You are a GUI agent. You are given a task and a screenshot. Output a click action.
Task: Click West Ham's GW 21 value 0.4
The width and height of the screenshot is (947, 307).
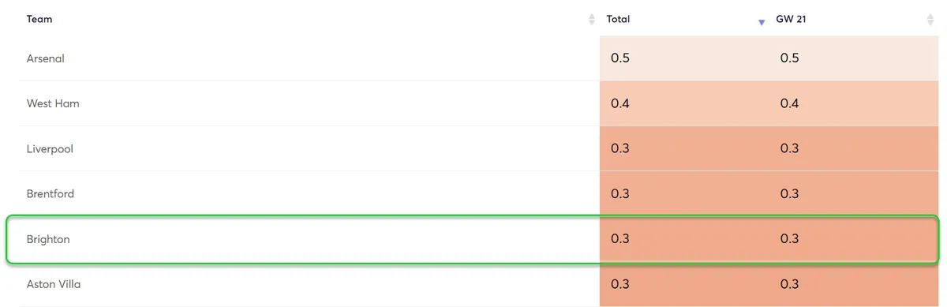pos(789,103)
